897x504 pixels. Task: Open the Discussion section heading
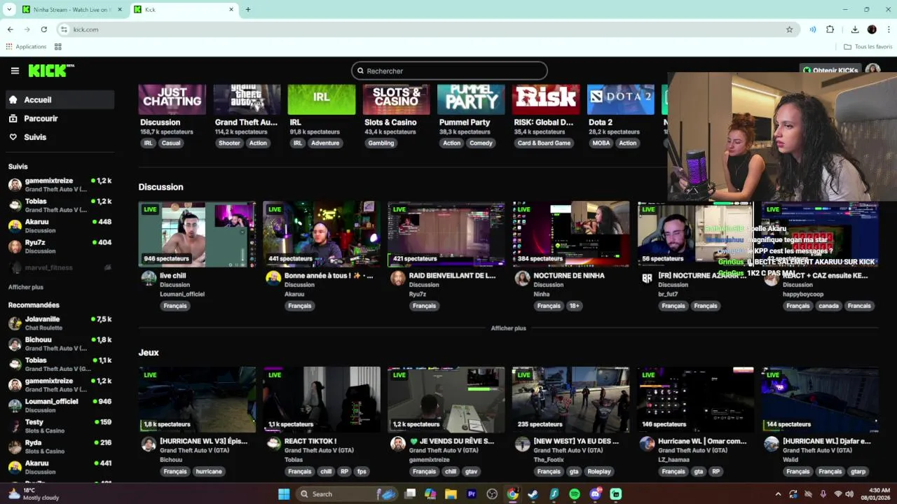[x=160, y=187]
